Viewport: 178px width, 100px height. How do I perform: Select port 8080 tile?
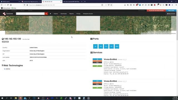(x=117, y=46)
